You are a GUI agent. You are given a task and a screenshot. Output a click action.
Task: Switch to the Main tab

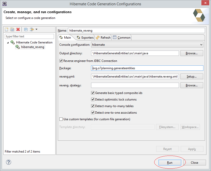coord(66,38)
